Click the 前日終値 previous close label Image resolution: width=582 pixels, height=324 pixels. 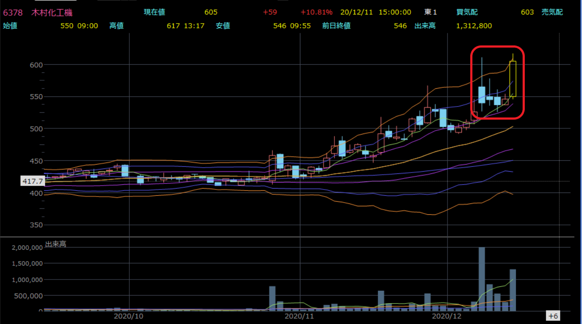tap(336, 26)
